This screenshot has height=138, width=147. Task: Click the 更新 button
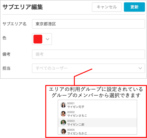(x=134, y=7)
